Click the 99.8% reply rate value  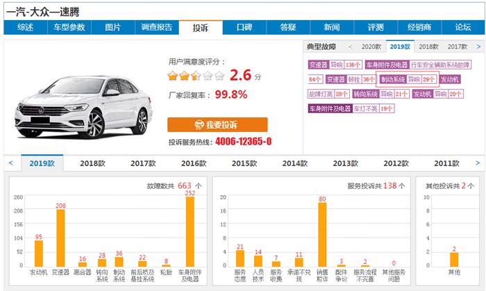pos(231,94)
